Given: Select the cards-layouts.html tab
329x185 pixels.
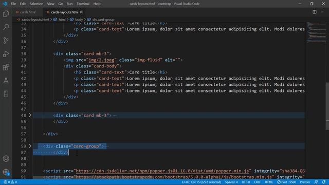Looking at the screenshot, I should 64,12.
